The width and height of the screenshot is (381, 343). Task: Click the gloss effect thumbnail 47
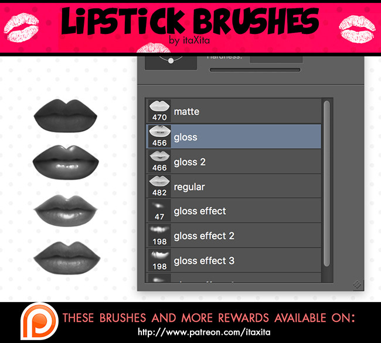pyautogui.click(x=159, y=211)
